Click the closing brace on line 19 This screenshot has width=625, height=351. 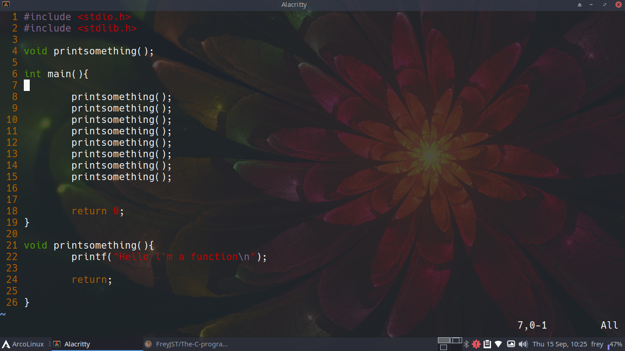click(27, 223)
